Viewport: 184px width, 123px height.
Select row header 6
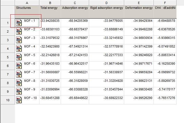coord(8,66)
